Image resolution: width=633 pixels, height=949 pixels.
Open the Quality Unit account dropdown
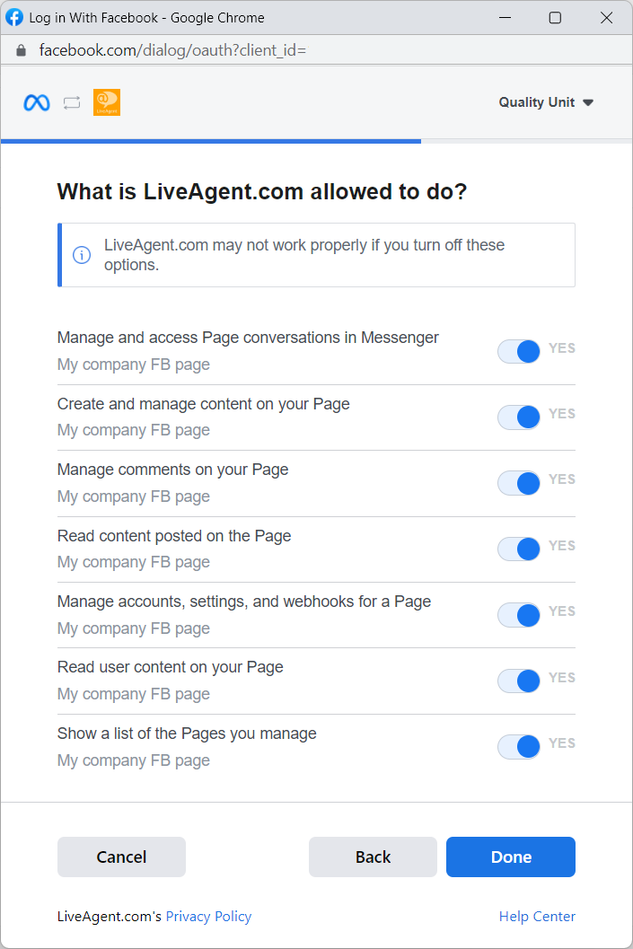[589, 102]
